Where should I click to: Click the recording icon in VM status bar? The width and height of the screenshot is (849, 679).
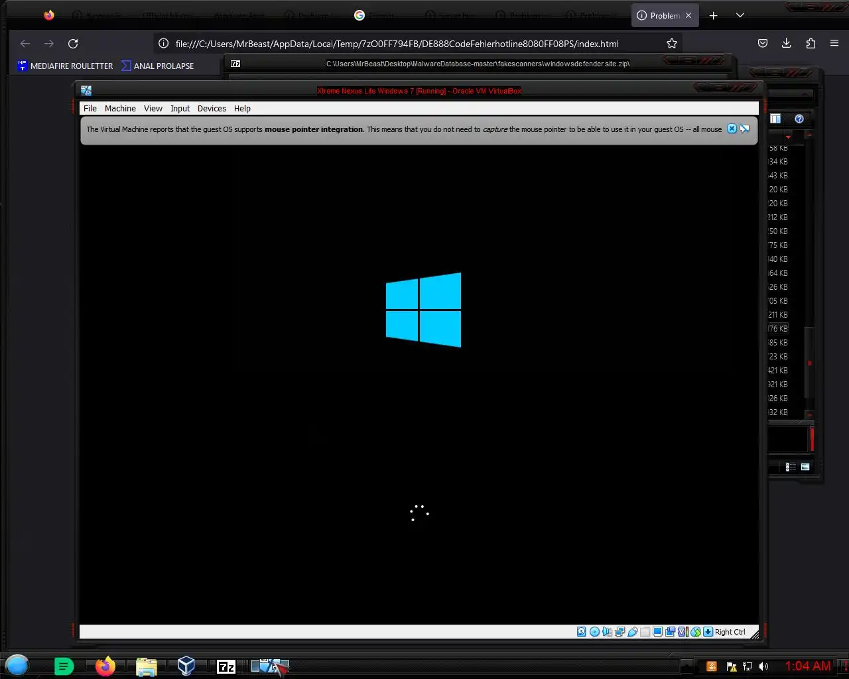pos(670,632)
